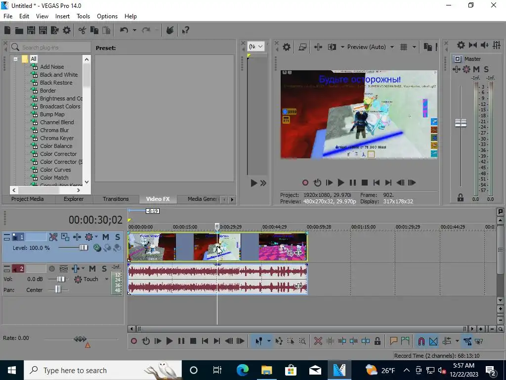Screen dimensions: 506x380
Task: Click the Master volume fader
Action: pos(461,123)
